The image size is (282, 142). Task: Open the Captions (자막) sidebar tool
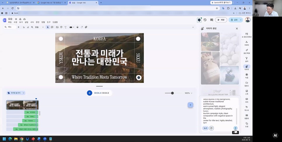coord(247,100)
